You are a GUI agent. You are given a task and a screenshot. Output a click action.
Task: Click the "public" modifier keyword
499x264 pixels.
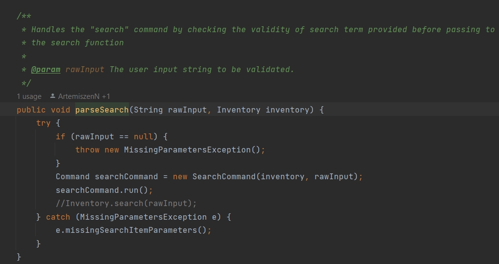tap(31, 110)
